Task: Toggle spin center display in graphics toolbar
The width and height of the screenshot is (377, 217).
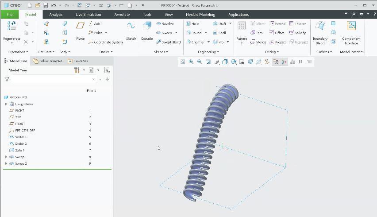Action: [284, 62]
